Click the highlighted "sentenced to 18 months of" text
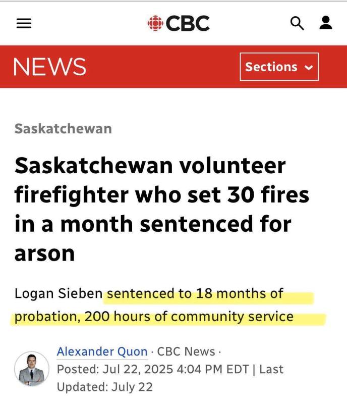This screenshot has width=347, height=404. click(195, 293)
